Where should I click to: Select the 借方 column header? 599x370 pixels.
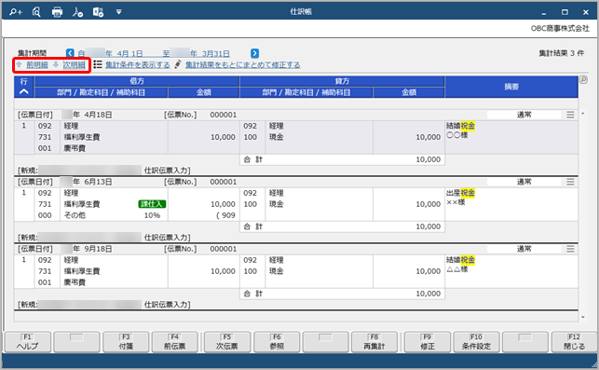(x=137, y=81)
